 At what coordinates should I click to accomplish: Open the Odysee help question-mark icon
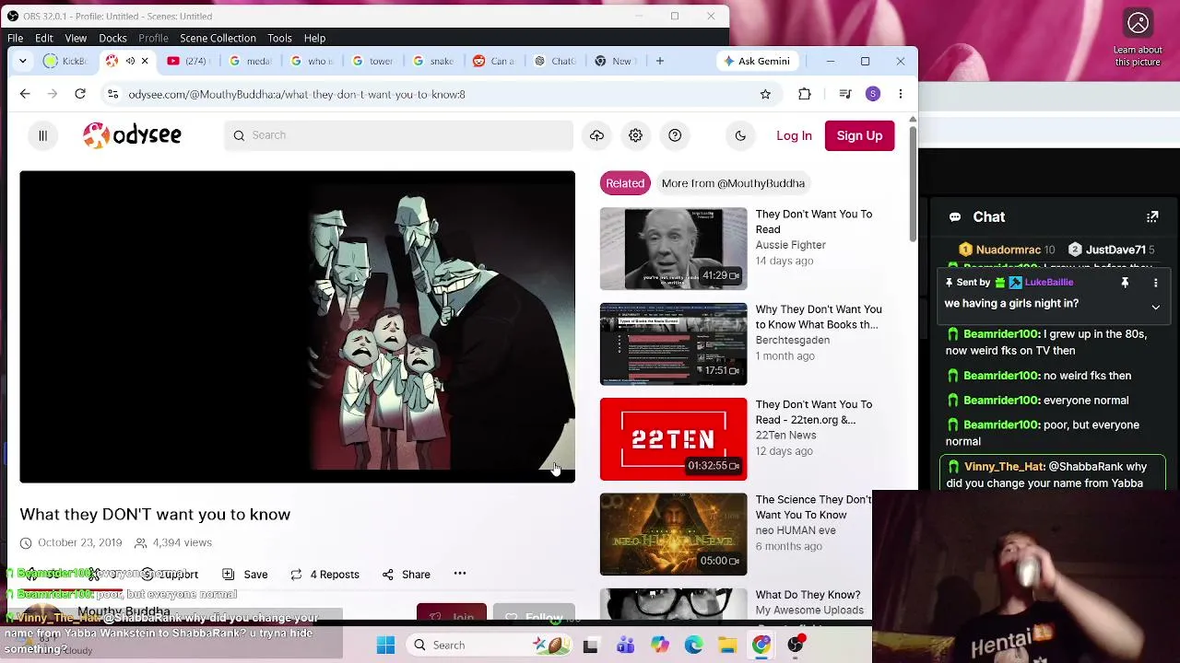coord(675,135)
